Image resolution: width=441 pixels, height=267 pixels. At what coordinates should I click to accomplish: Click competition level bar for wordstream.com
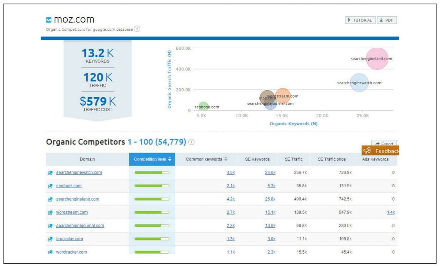(x=152, y=212)
